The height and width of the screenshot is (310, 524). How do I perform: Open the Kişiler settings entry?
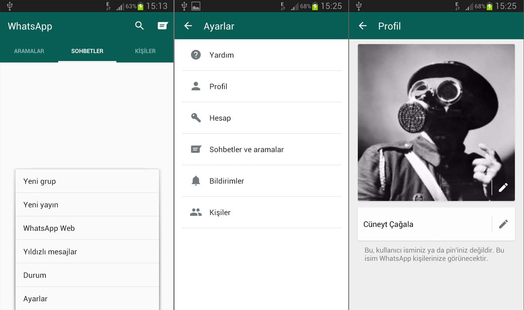point(220,212)
